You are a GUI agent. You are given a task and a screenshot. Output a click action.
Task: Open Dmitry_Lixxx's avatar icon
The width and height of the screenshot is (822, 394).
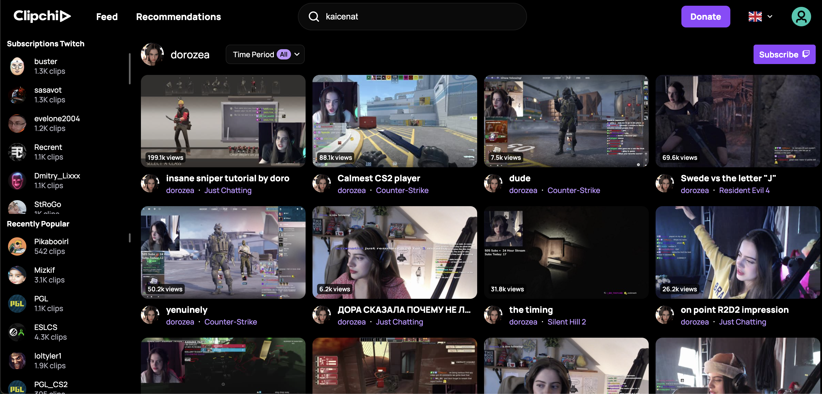[x=17, y=181]
